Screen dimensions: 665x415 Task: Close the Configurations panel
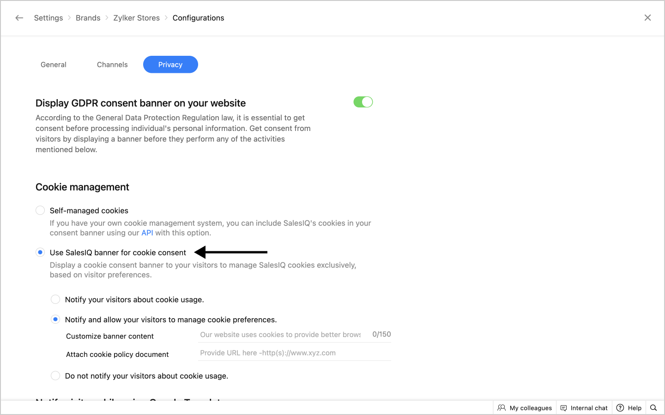tap(647, 18)
